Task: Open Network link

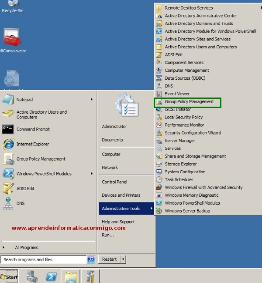Action: [x=110, y=168]
